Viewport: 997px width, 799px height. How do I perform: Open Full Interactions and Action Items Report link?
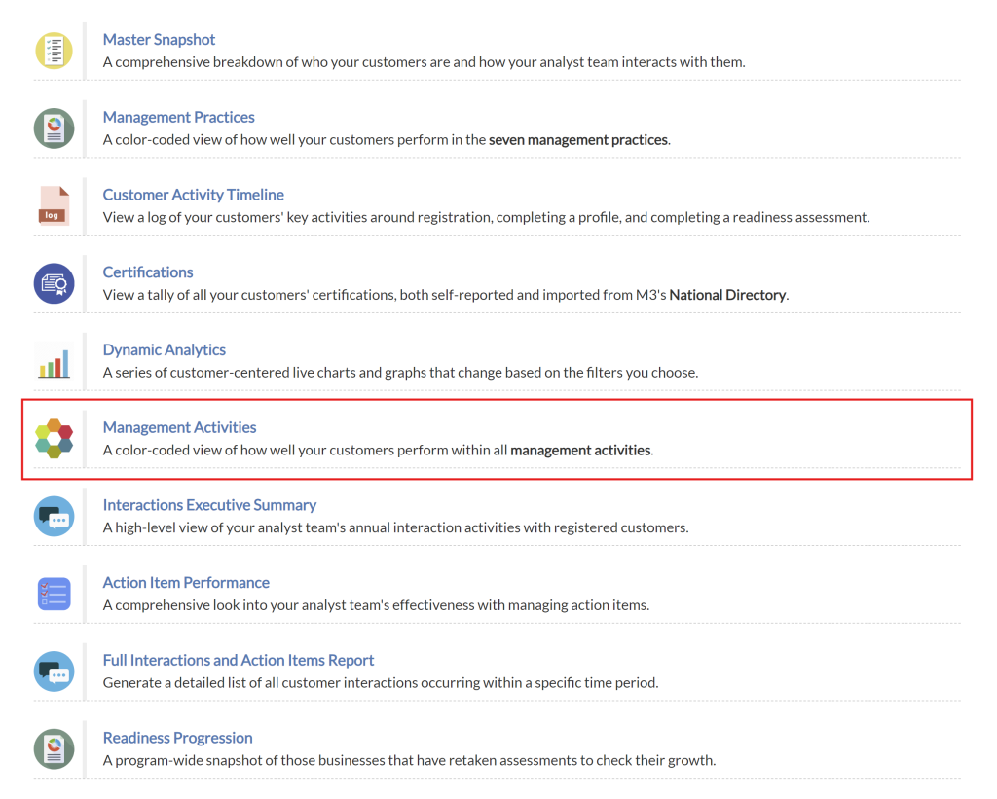point(239,661)
